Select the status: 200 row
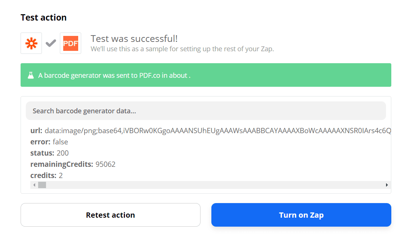This screenshot has height=236, width=413. coord(50,153)
